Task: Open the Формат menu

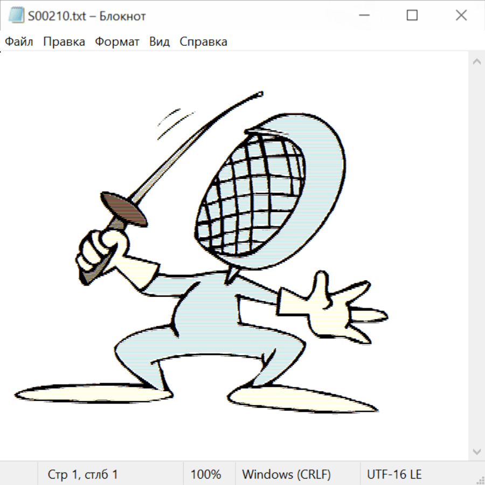Action: coord(117,42)
